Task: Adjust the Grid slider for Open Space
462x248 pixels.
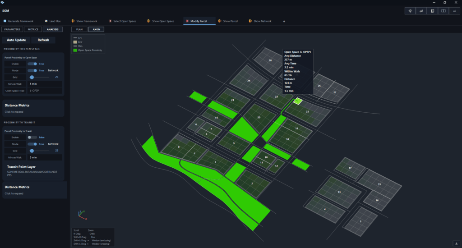Action: 32,77
